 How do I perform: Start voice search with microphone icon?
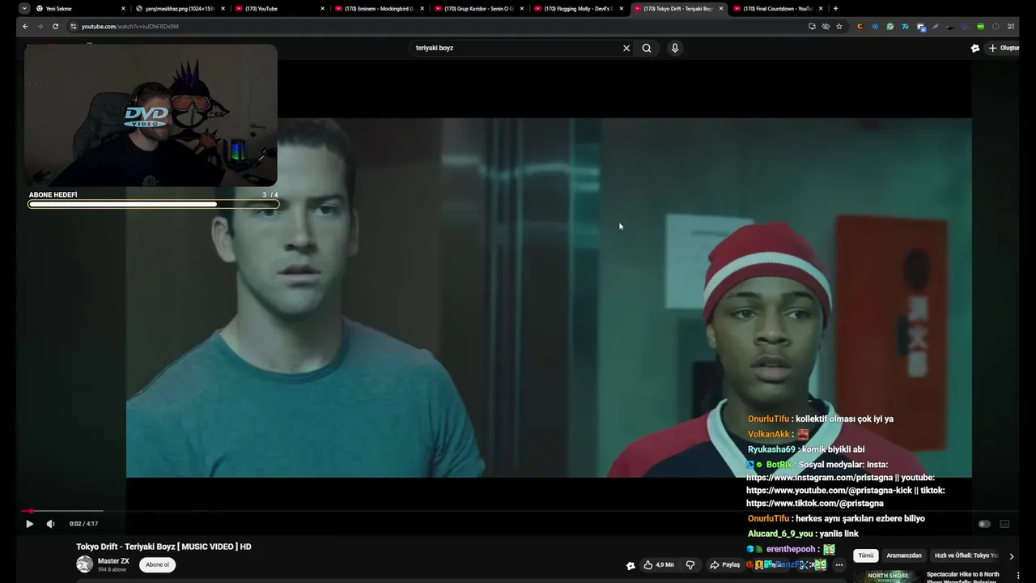tap(675, 48)
